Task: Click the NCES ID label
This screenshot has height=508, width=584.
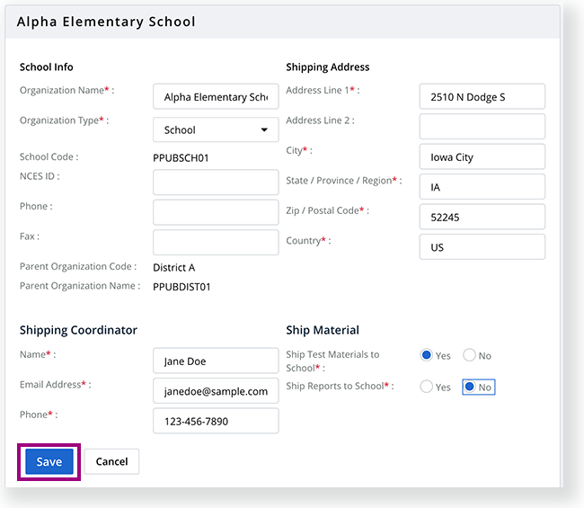Action: (x=40, y=176)
